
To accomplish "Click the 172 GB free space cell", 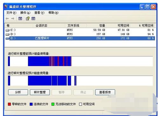I will point(125,38).
